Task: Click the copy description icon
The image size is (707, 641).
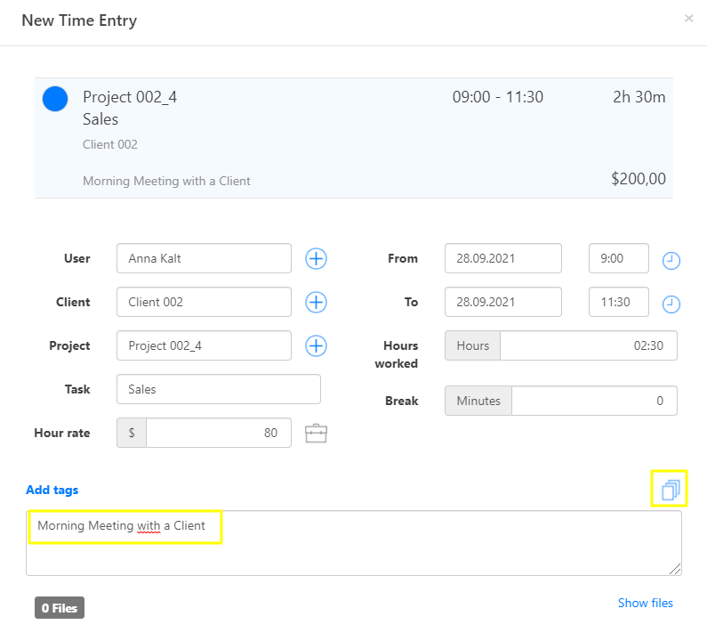Action: [670, 489]
